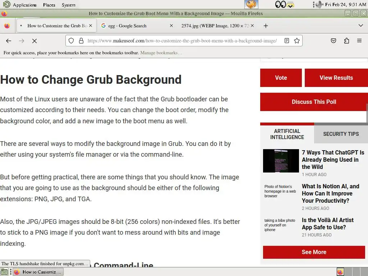Screen dimensions: 368x276
Task: Click Firefox icon in bottom-right workspace switcher
Action: coord(340,272)
